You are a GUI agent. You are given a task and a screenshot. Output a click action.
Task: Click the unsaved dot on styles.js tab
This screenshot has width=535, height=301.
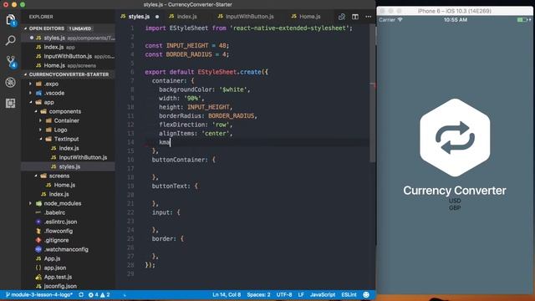[x=157, y=17]
